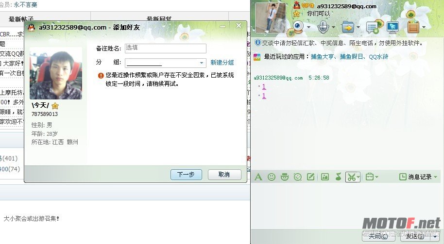Screen dimensions: 444x244
Task: Switch to 最新回复 tab on webpage
Action: tap(159, 19)
